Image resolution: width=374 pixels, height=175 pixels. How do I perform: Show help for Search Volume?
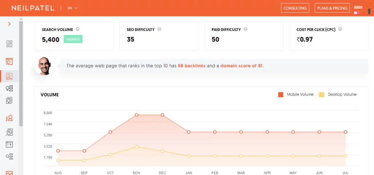[x=78, y=29]
